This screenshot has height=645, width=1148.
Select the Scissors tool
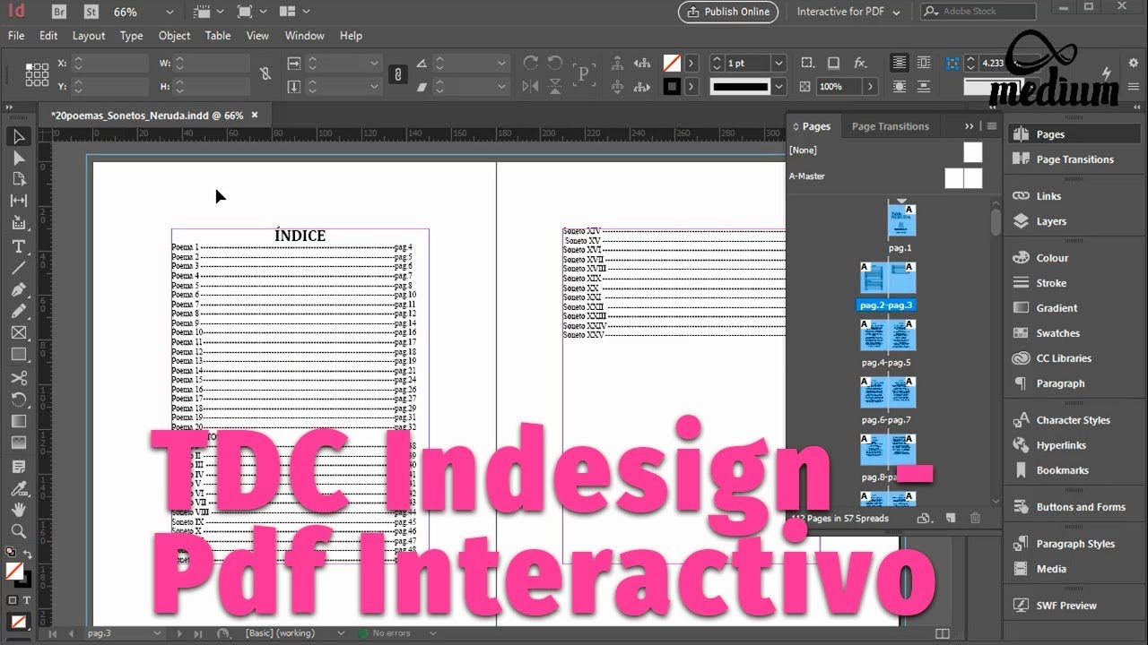point(18,377)
